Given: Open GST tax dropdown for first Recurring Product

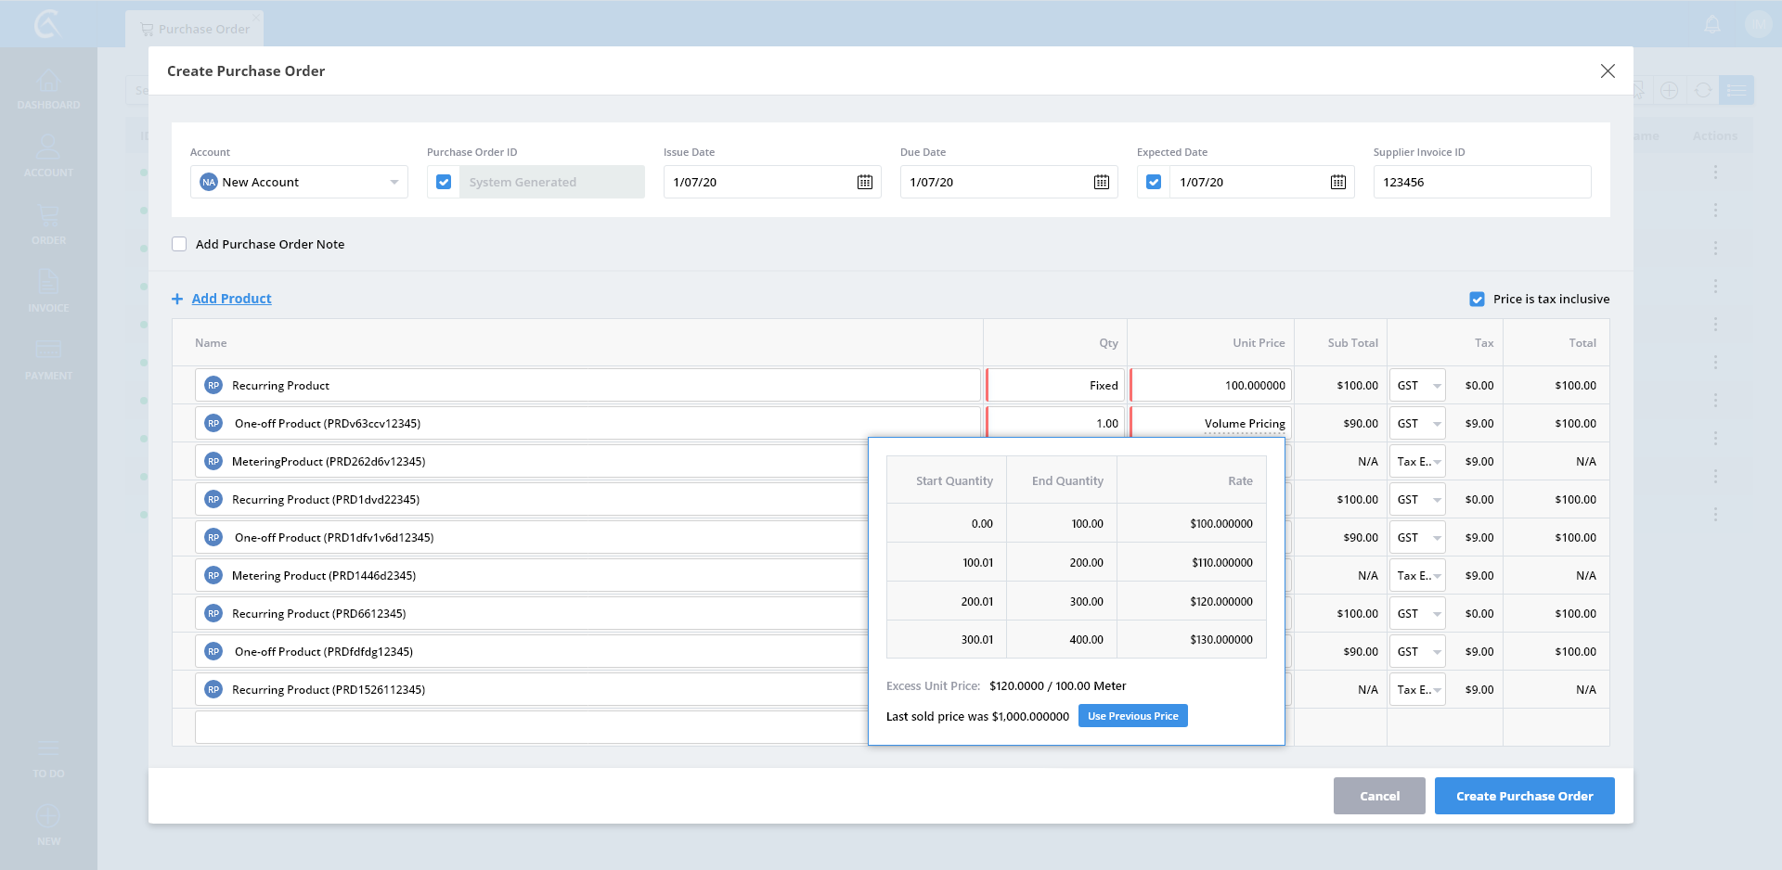Looking at the screenshot, I should (1417, 385).
